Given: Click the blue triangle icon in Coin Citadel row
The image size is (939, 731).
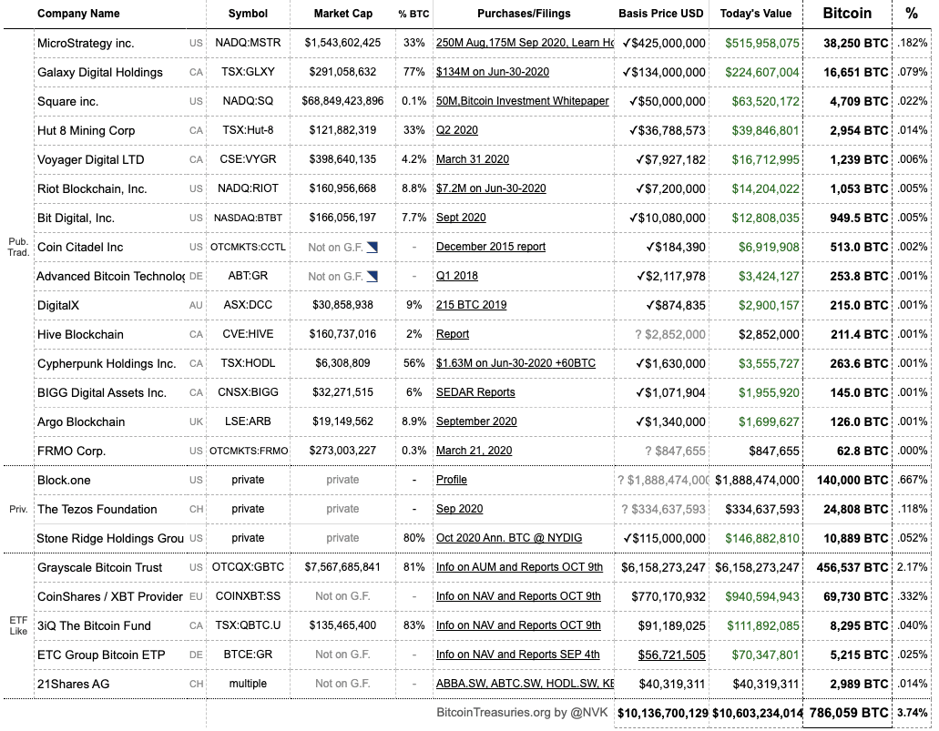Looking at the screenshot, I should 372,248.
